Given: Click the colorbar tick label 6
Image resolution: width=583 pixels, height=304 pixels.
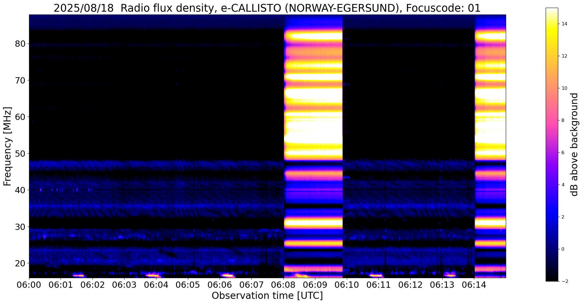Looking at the screenshot, I should point(563,153).
